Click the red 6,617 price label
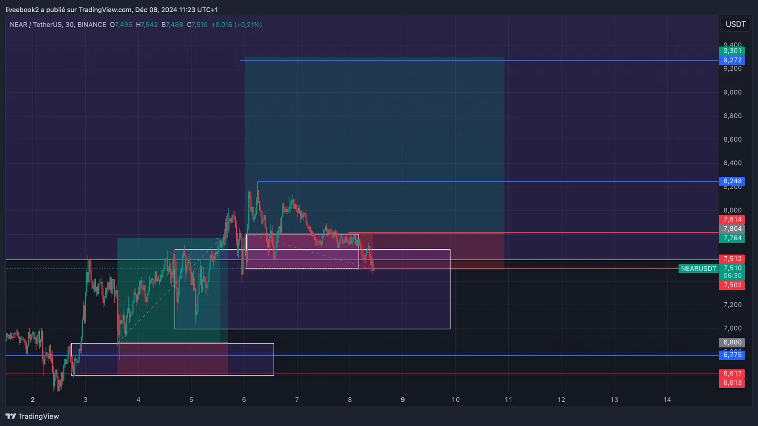The image size is (758, 426). point(732,374)
